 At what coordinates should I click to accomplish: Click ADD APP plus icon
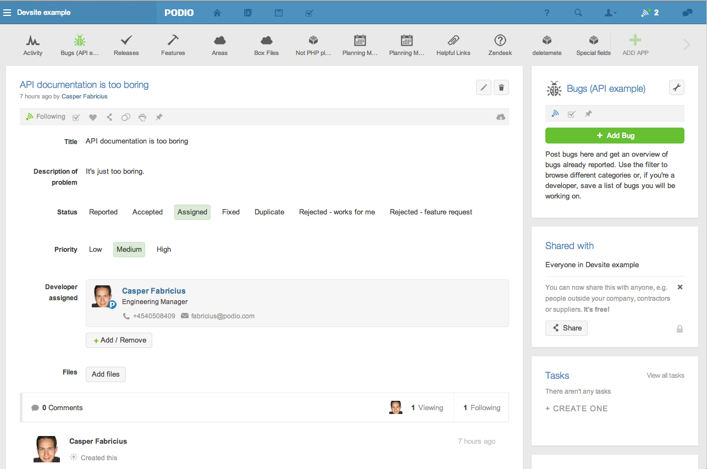[635, 40]
